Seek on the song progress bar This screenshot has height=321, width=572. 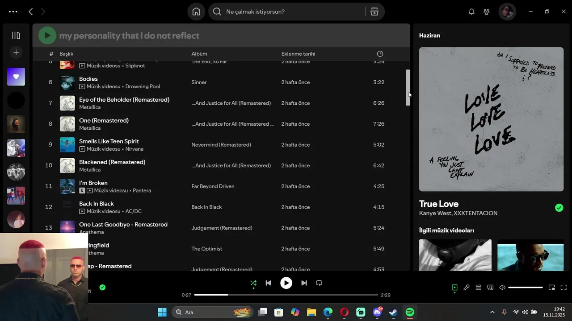(286, 295)
